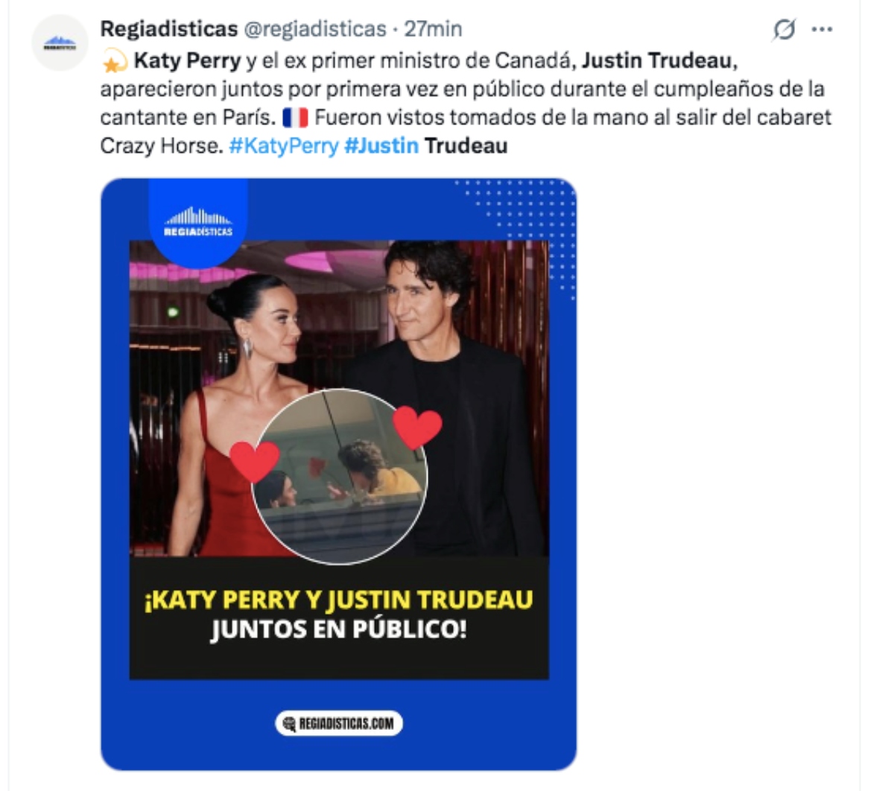Click the yellow Katy Perry y Justin Trudeau headline
894x791 pixels.
click(x=339, y=600)
